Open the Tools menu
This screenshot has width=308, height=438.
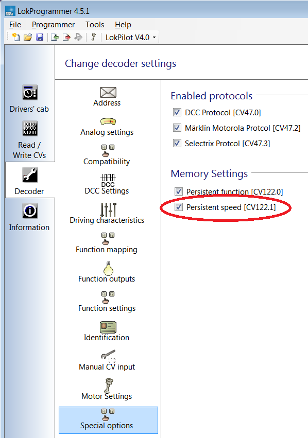(x=95, y=25)
